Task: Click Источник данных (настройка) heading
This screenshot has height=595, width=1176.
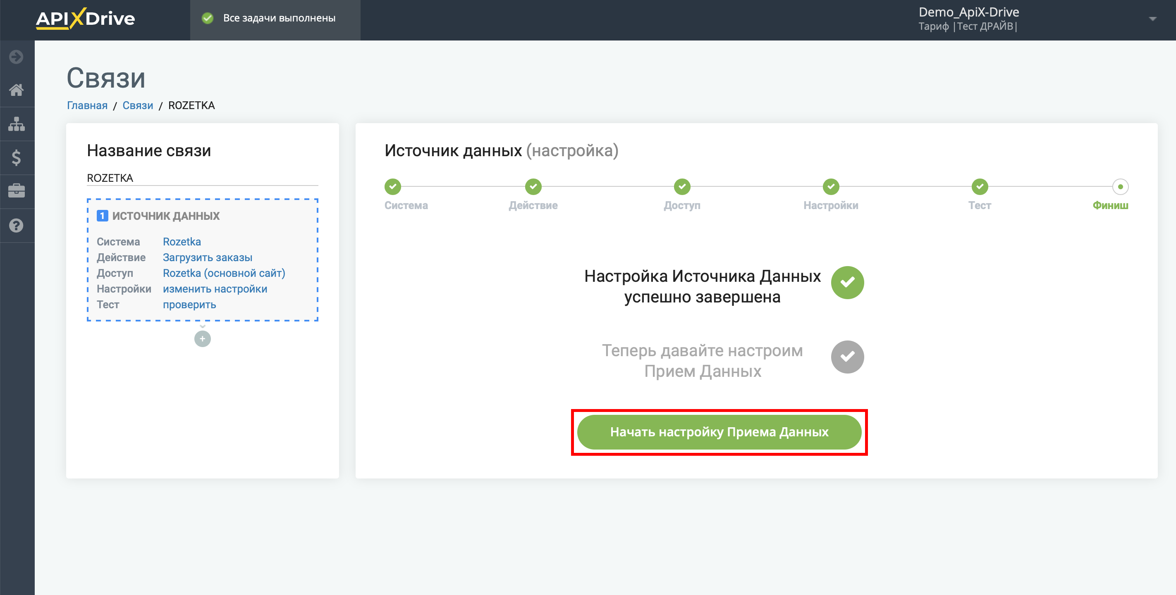Action: [501, 150]
